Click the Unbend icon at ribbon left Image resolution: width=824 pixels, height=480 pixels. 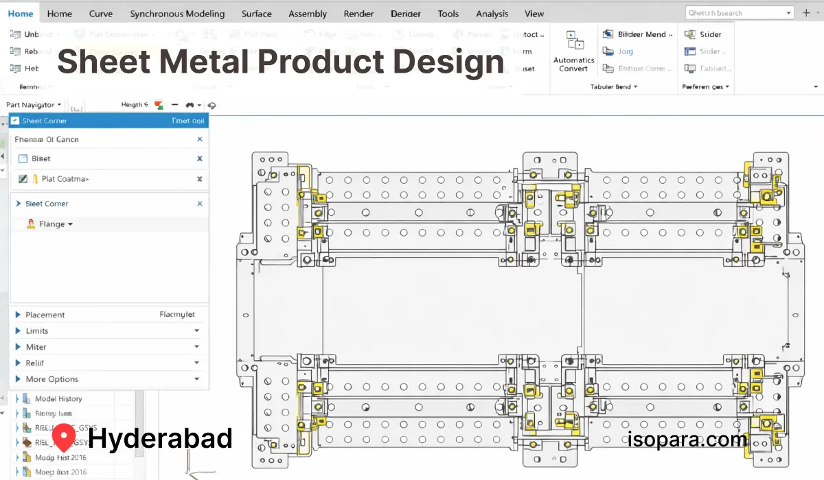[14, 34]
